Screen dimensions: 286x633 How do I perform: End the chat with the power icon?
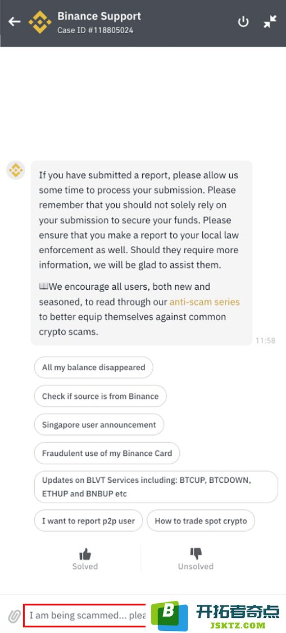point(243,22)
